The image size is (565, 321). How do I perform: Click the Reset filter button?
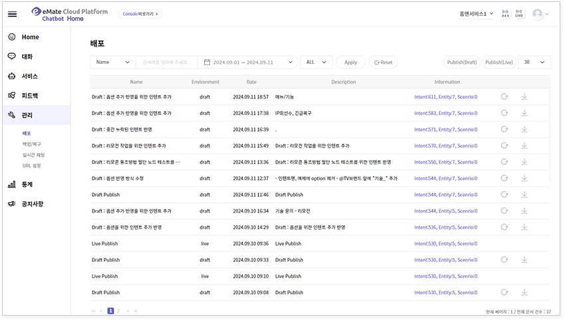coord(383,62)
